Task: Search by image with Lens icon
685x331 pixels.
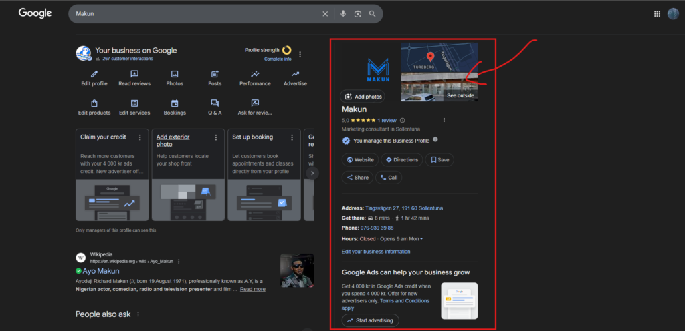Action: click(358, 14)
